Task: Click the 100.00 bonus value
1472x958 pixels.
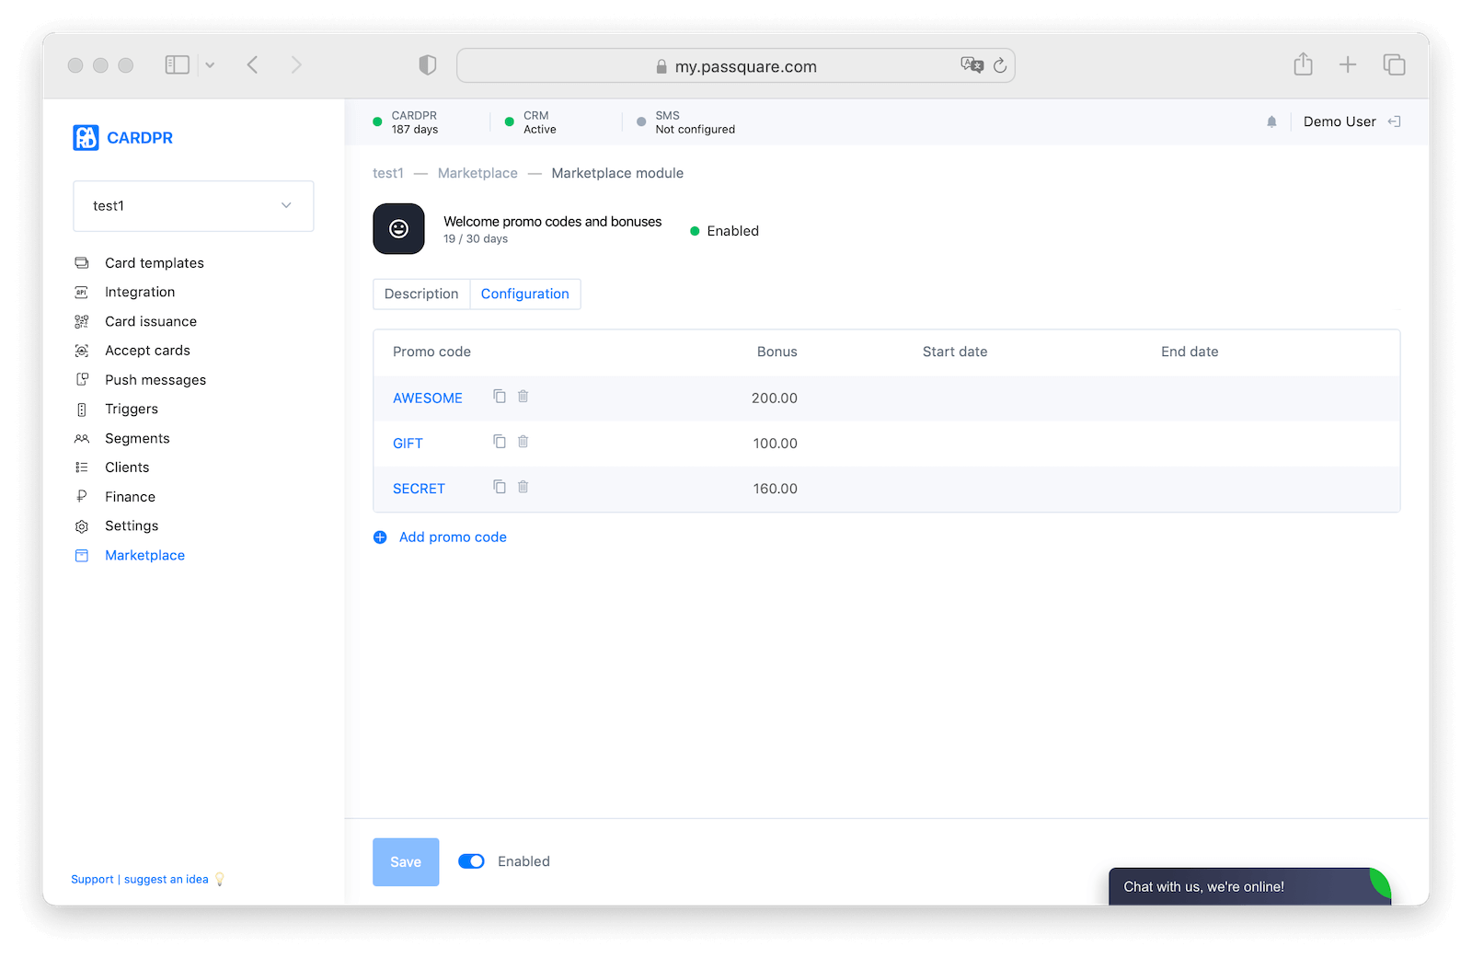Action: click(776, 444)
